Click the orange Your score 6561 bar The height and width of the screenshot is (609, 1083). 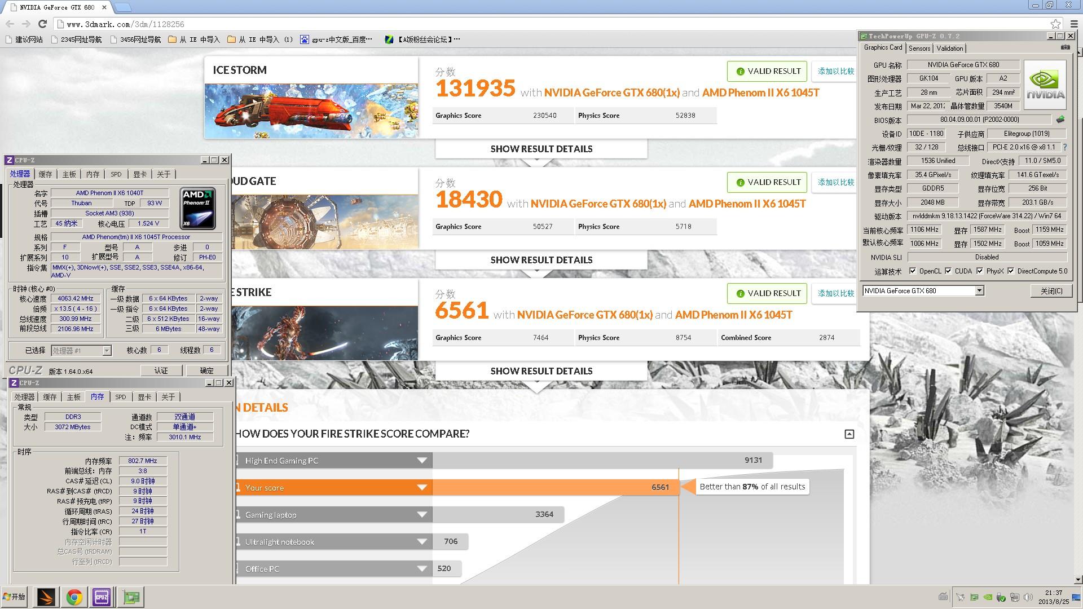click(556, 487)
